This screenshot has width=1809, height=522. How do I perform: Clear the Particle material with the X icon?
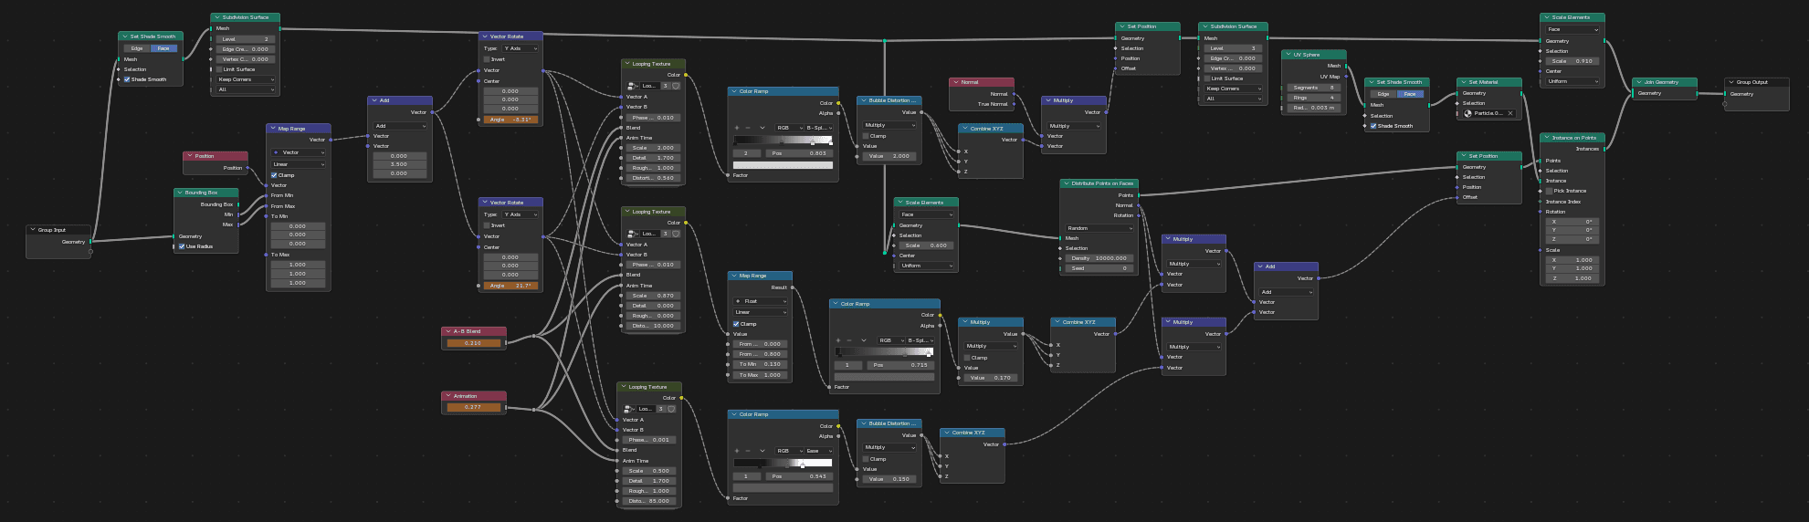(x=1509, y=113)
